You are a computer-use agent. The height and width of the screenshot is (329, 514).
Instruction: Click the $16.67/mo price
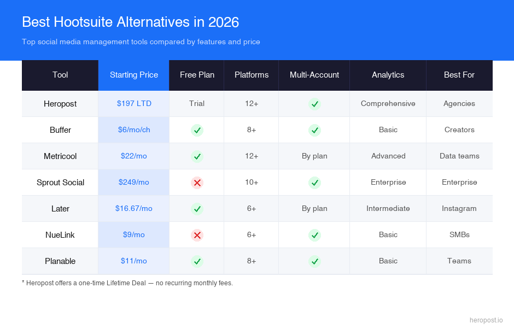[x=134, y=208]
